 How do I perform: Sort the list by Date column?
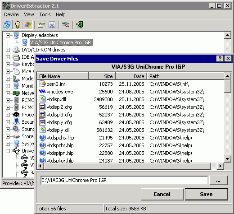(x=131, y=76)
